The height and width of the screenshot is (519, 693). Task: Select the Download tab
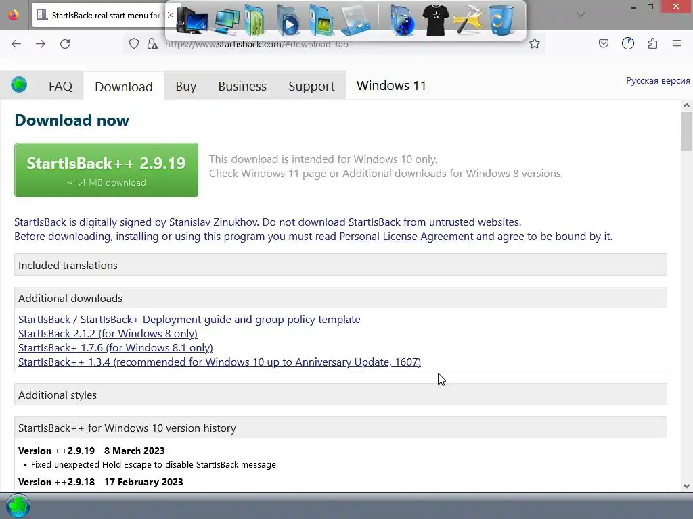coord(124,86)
